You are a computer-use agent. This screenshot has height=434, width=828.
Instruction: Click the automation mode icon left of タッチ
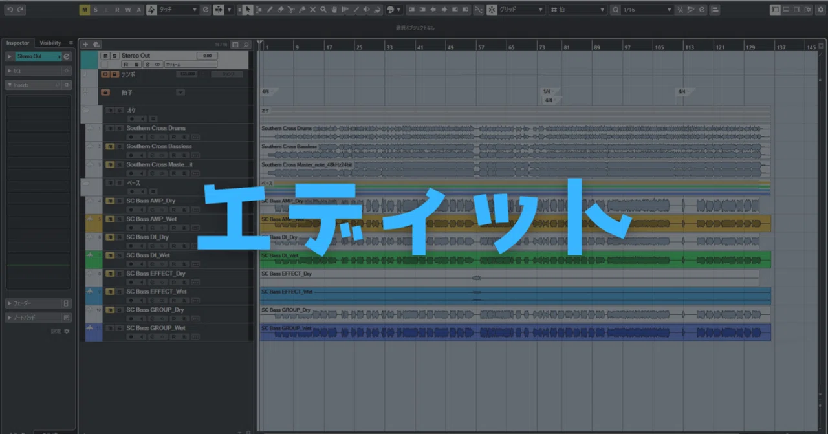point(151,10)
